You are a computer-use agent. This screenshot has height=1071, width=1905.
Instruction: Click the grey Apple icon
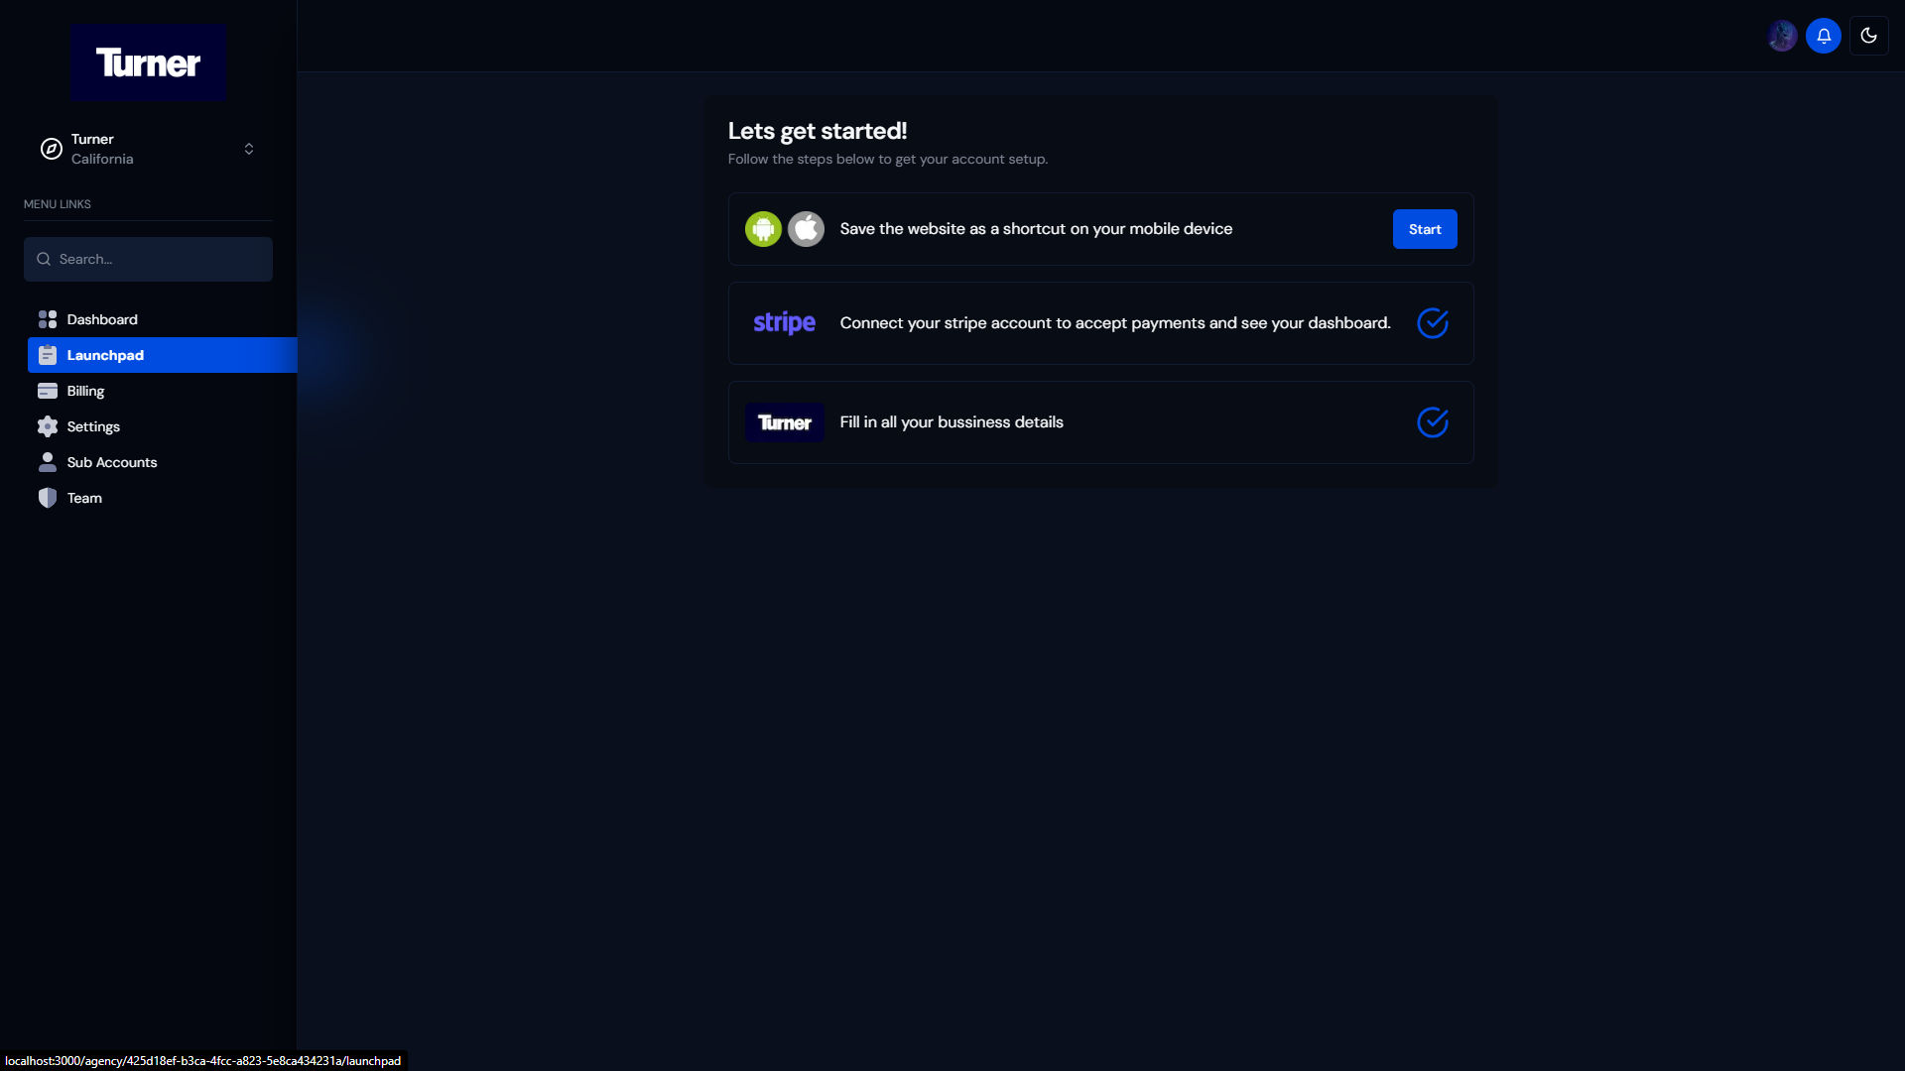pyautogui.click(x=806, y=229)
